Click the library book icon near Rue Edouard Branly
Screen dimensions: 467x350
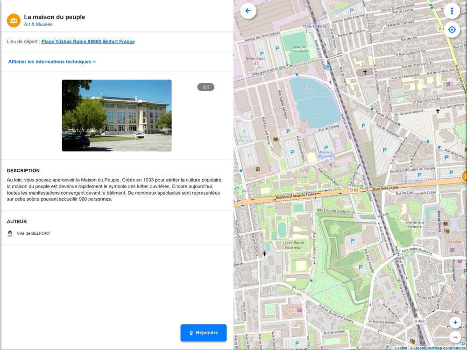point(276,139)
